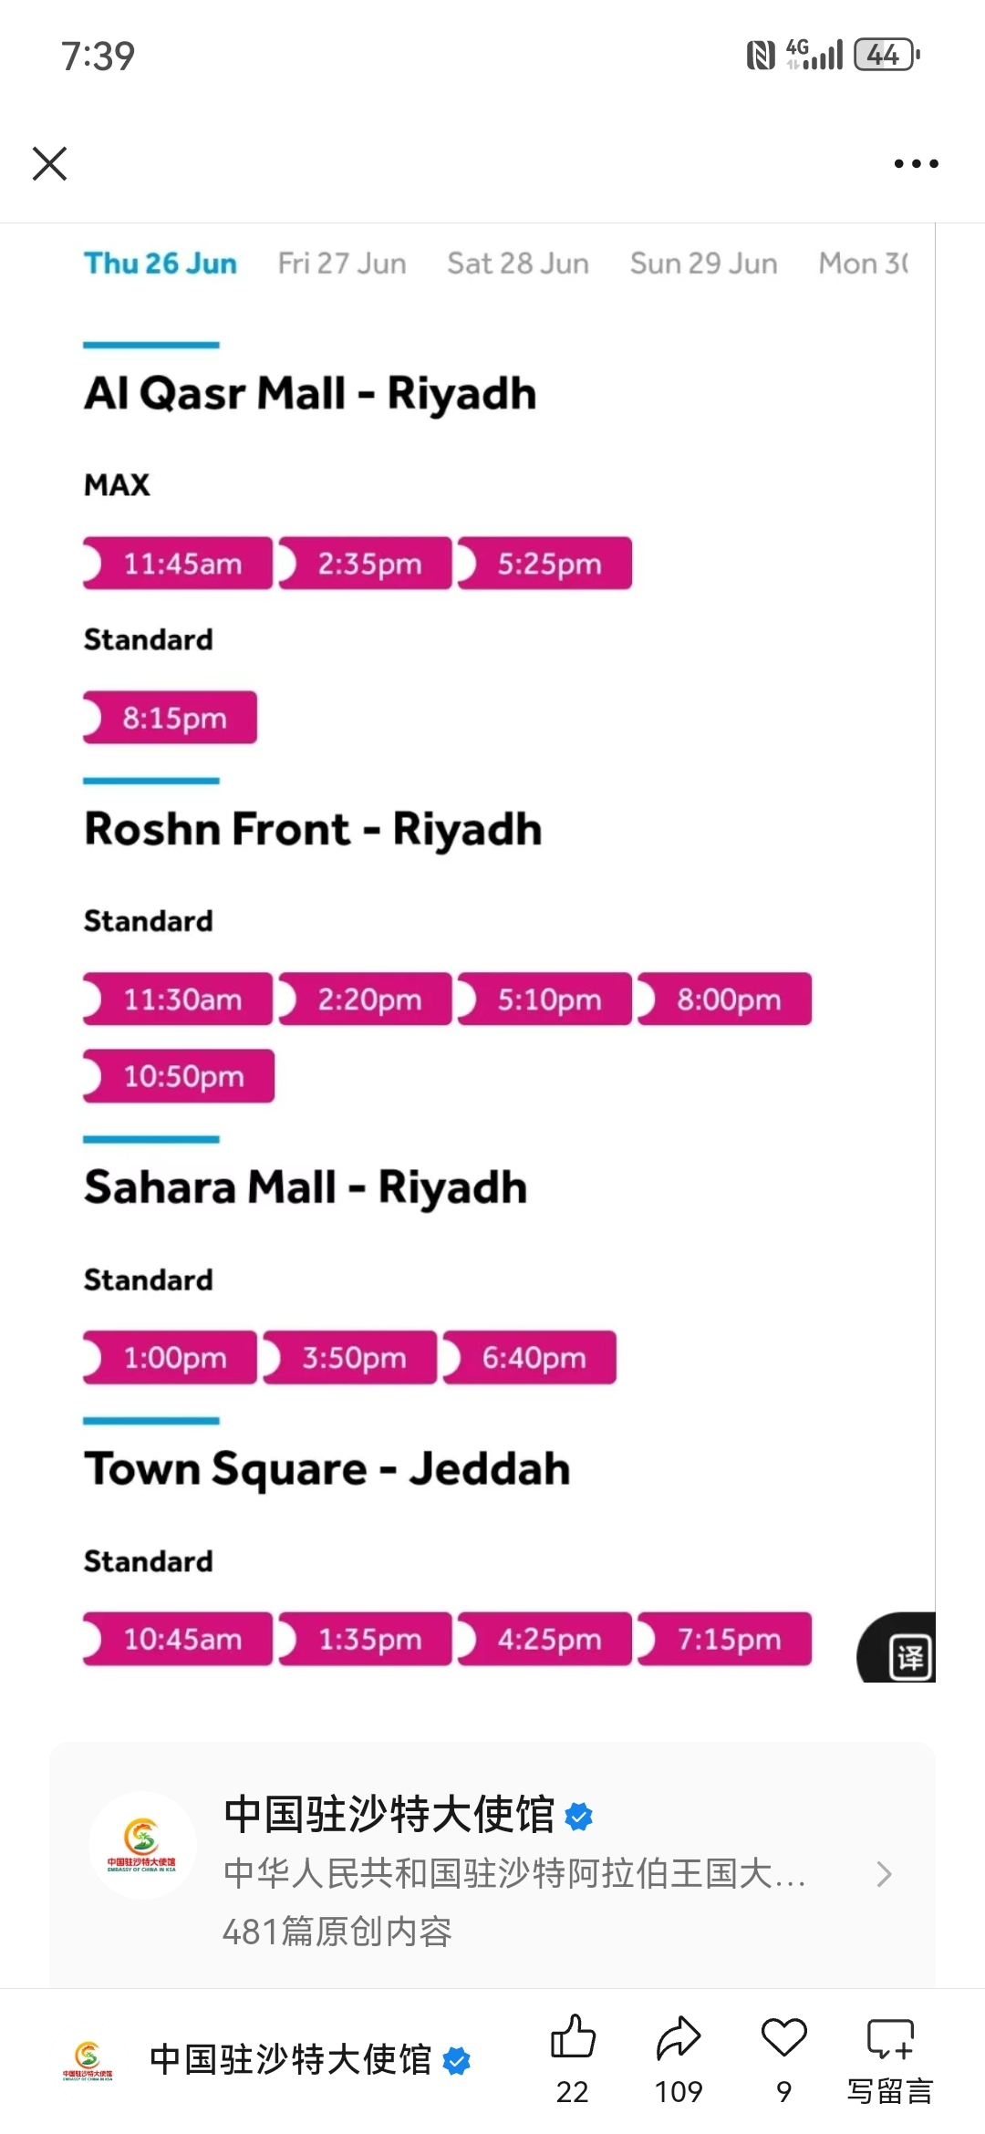Expand the account card chevron arrow

[x=883, y=1874]
